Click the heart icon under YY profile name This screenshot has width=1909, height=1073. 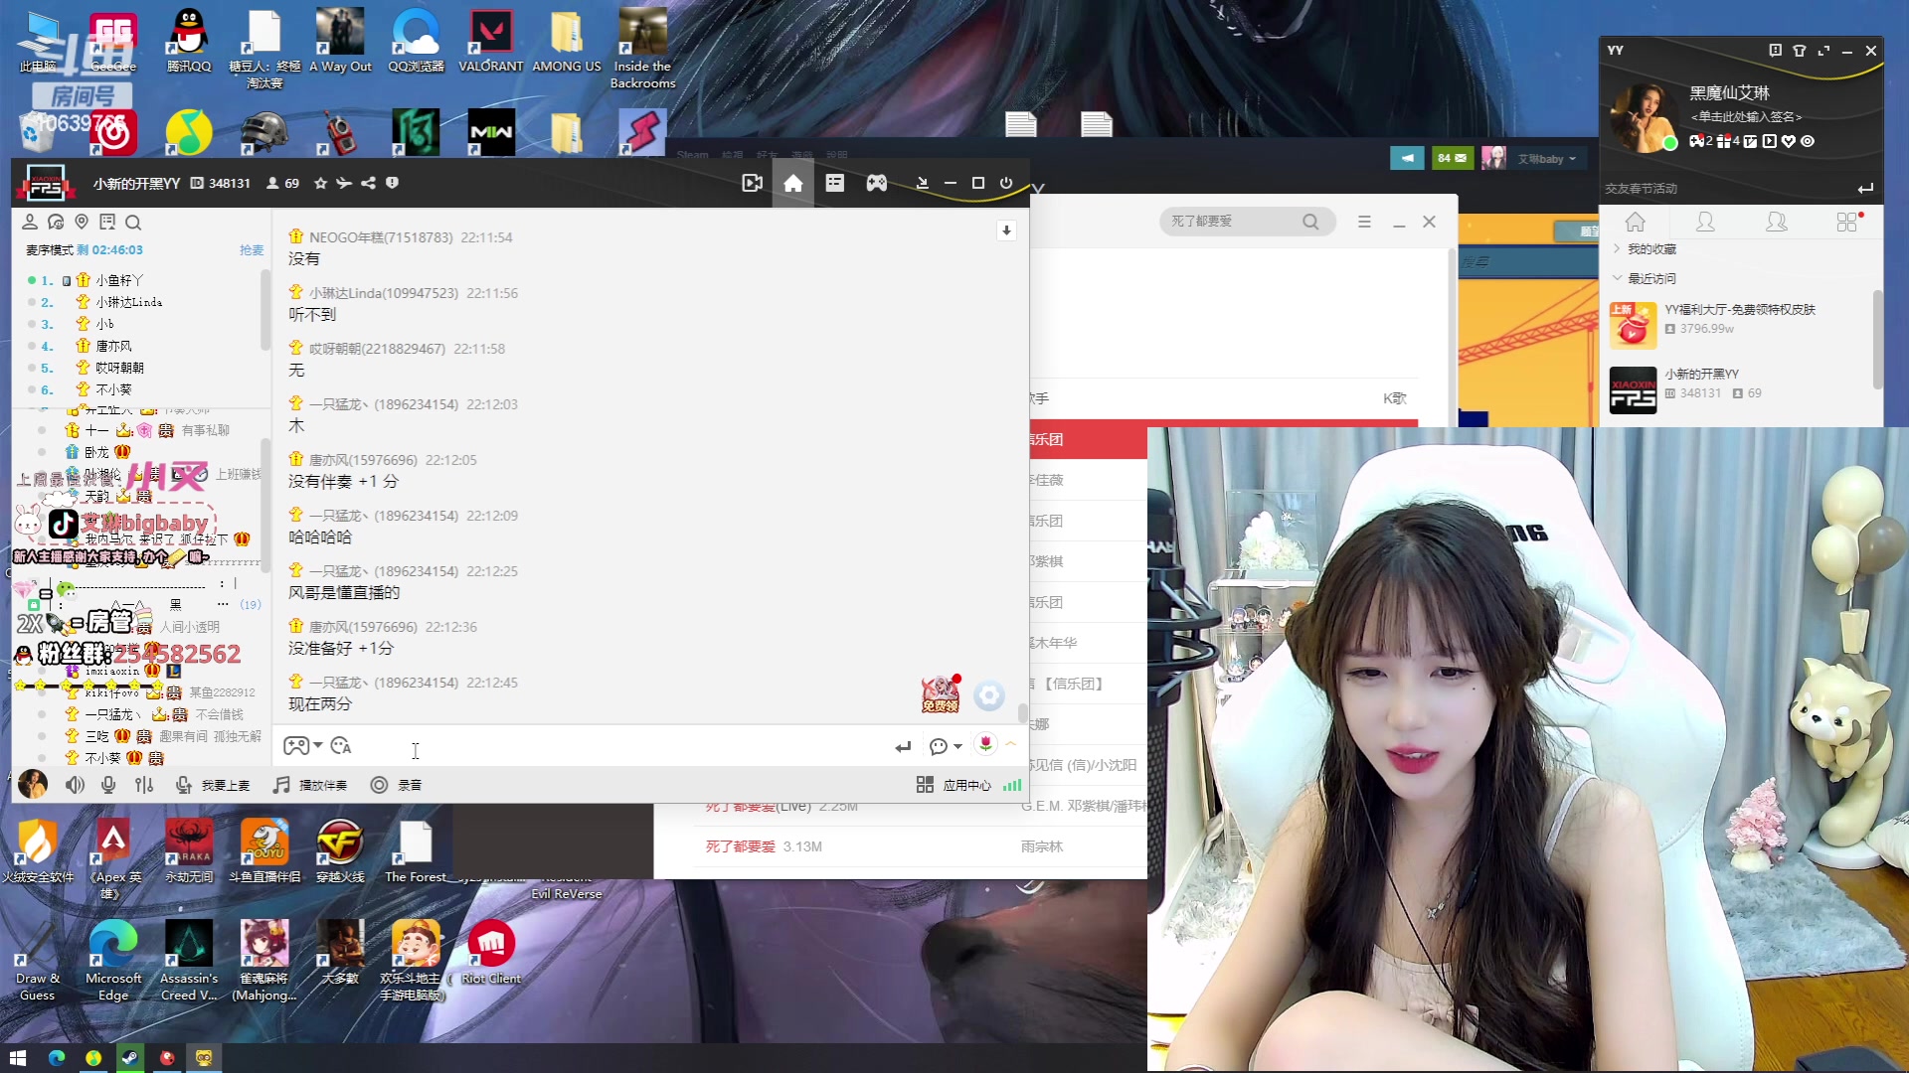pos(1789,141)
